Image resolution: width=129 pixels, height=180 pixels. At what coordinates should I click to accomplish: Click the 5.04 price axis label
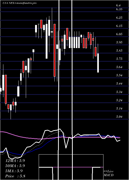119,117
